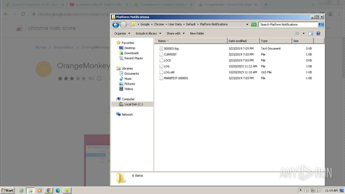Viewport: 345px width, 194px height.
Task: Open the Organize menu
Action: pos(122,33)
